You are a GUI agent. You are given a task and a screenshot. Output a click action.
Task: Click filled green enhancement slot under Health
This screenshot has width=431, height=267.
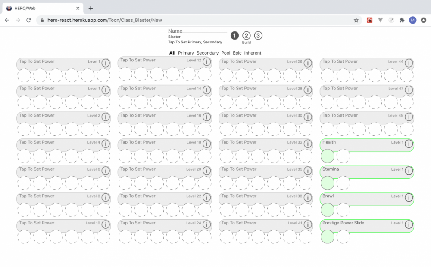pyautogui.click(x=328, y=156)
